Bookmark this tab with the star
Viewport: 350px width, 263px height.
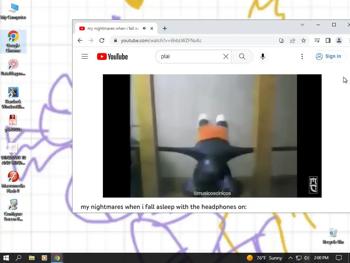[304, 40]
